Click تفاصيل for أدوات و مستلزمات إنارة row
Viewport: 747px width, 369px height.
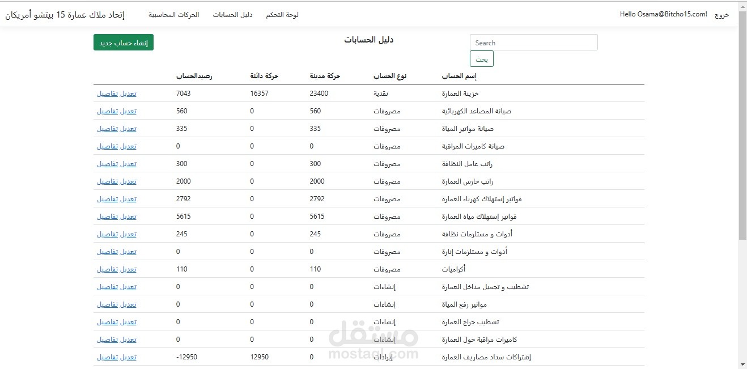pos(108,252)
